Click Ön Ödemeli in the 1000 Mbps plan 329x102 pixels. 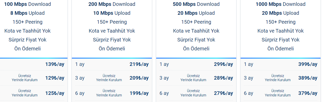[x=280, y=49]
